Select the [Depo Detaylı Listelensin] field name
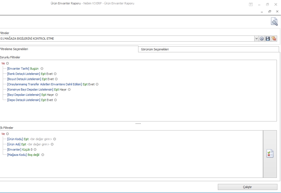 tap(24, 100)
